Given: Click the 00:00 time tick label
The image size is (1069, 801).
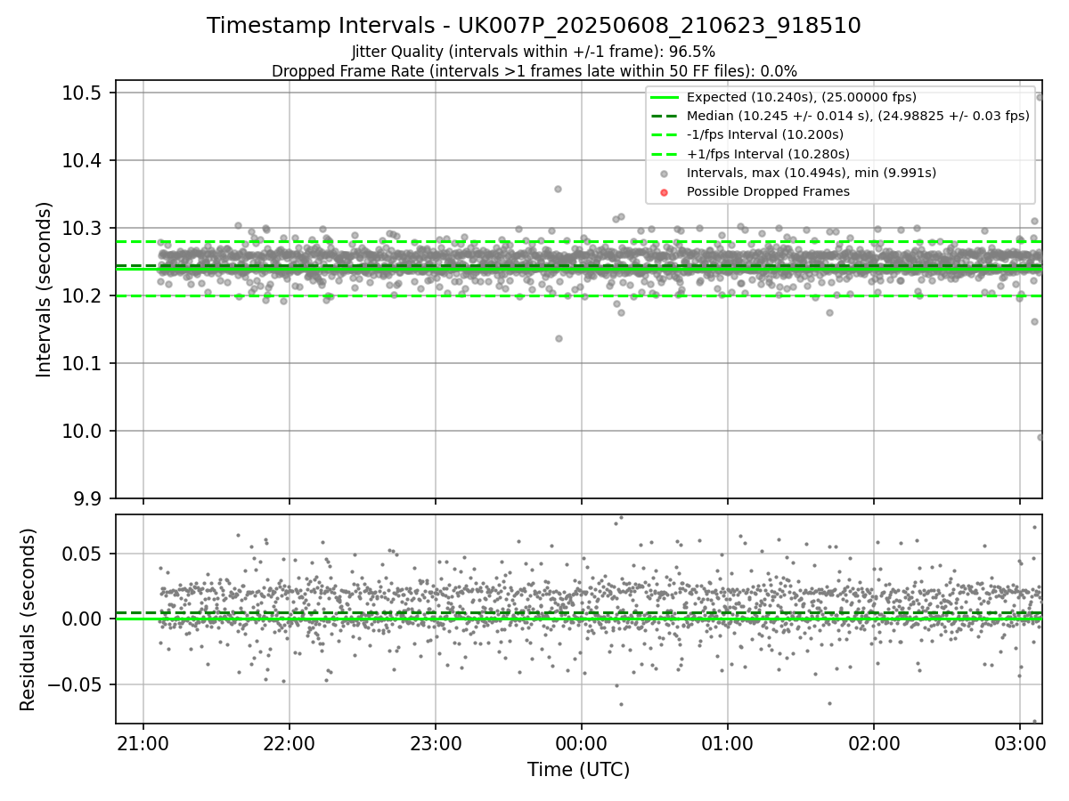Looking at the screenshot, I should [582, 741].
